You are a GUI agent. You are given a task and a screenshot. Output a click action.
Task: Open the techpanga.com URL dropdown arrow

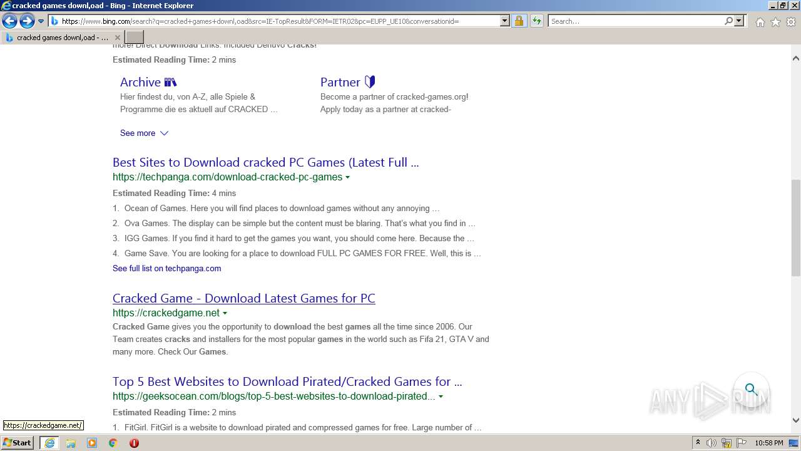coord(347,177)
